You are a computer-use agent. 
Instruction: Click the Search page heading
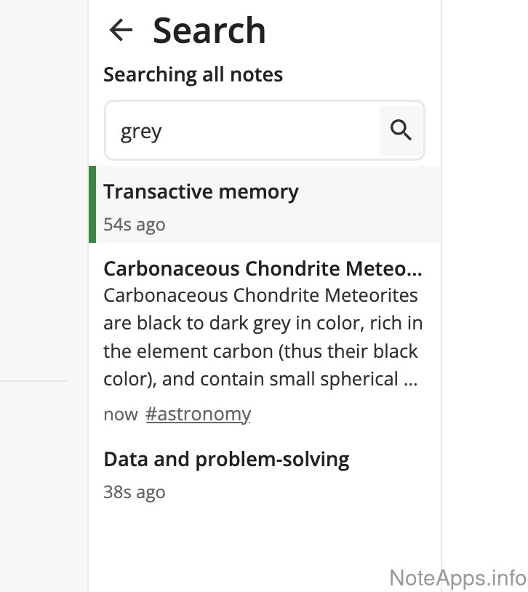click(x=209, y=31)
